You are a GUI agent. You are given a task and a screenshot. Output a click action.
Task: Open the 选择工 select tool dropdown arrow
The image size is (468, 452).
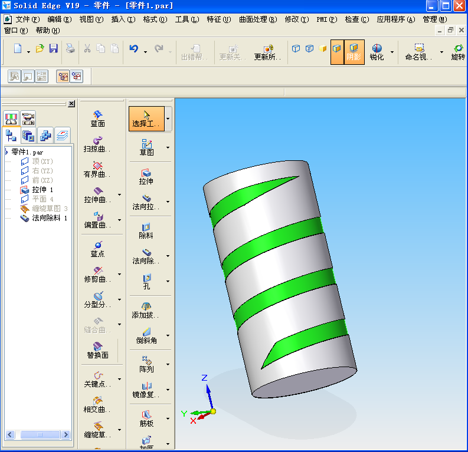[x=168, y=118]
